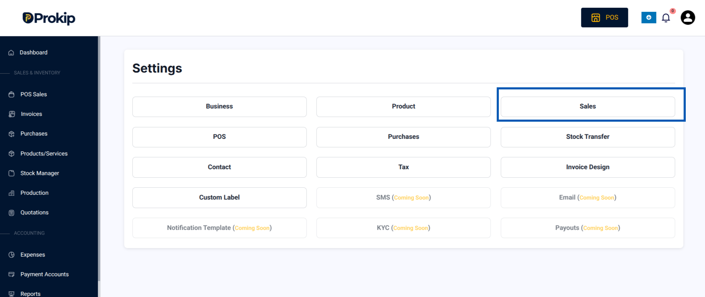
Task: Click Notification Template (Coming Soon) button
Action: click(219, 228)
